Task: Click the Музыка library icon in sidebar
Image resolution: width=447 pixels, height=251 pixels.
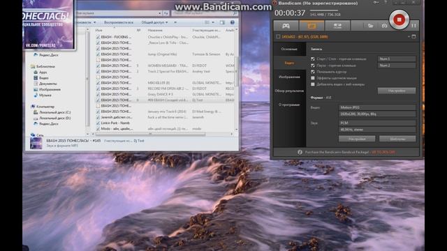Action: click(36, 95)
